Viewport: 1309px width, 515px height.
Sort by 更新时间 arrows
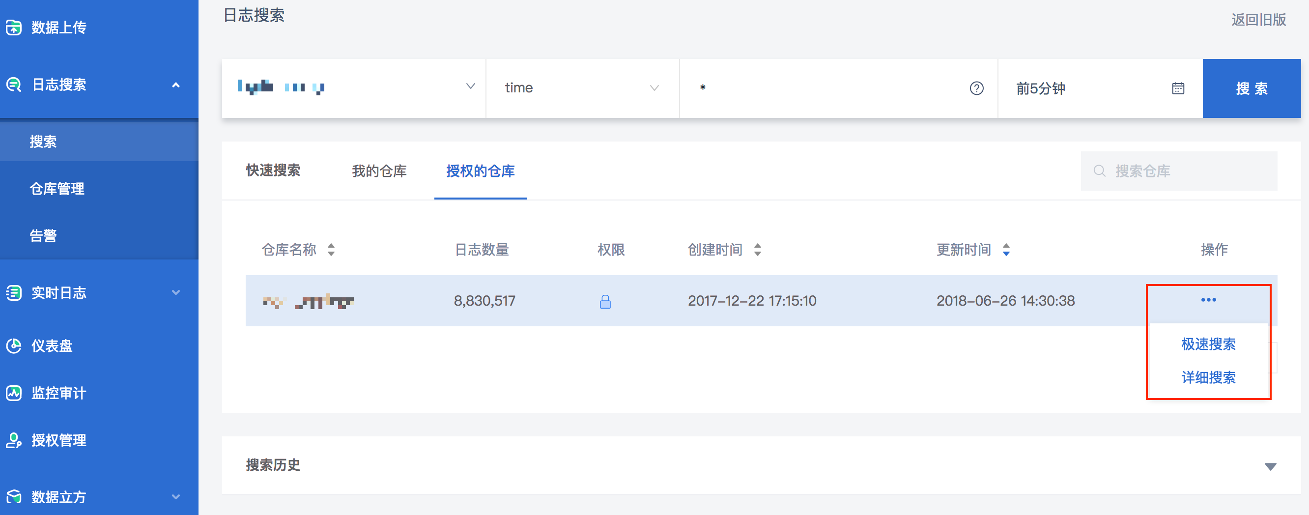[1006, 250]
